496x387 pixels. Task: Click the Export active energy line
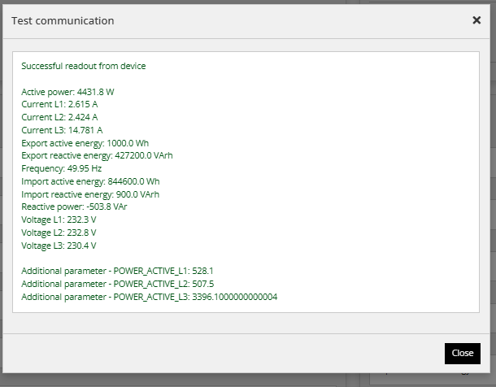[85, 143]
